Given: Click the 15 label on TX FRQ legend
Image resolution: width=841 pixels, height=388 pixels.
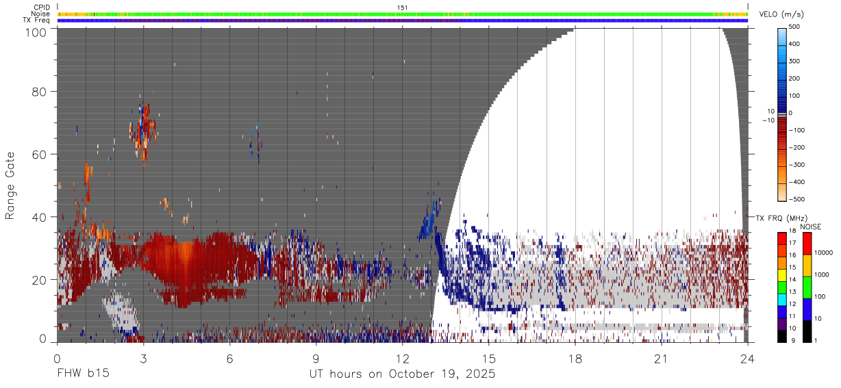Looking at the screenshot, I should [792, 268].
